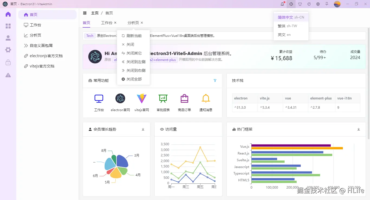The image size is (370, 200).
Task: Open the gear settings icon in rail
Action: tap(8, 50)
